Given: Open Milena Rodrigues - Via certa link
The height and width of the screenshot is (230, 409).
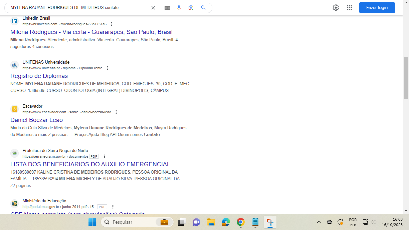Looking at the screenshot, I should pos(91,32).
